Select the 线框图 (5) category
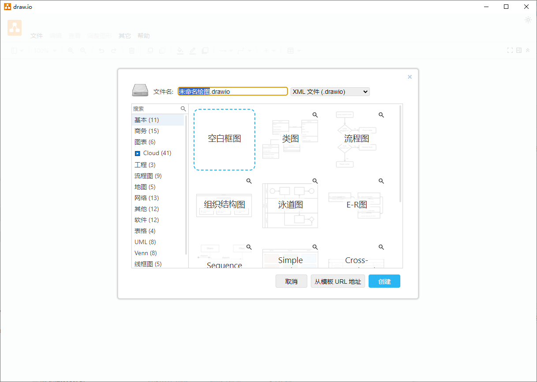Viewport: 537px width, 382px height. pyautogui.click(x=158, y=263)
